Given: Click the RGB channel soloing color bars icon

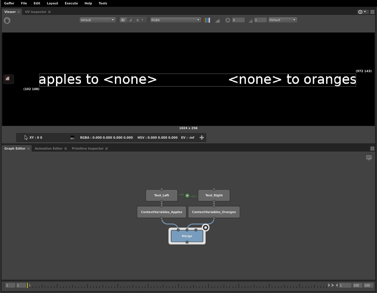Looking at the screenshot, I should [x=207, y=20].
